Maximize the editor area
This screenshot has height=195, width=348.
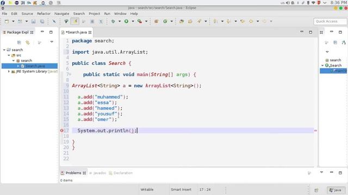click(x=310, y=32)
